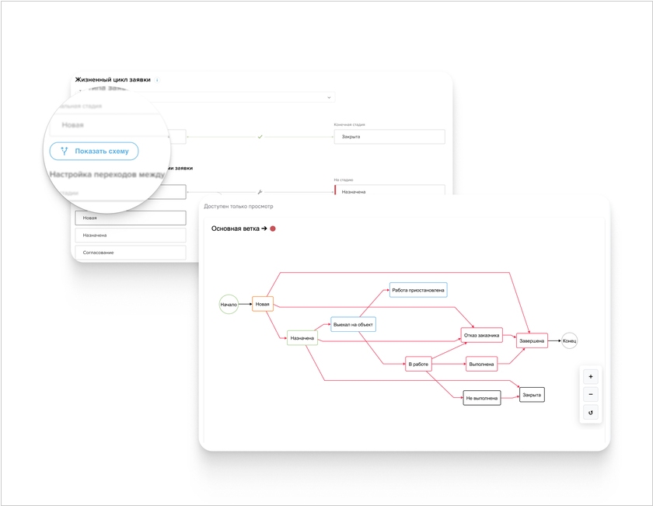Reset the diagram view with the rotate icon
The width and height of the screenshot is (653, 506).
pos(590,413)
